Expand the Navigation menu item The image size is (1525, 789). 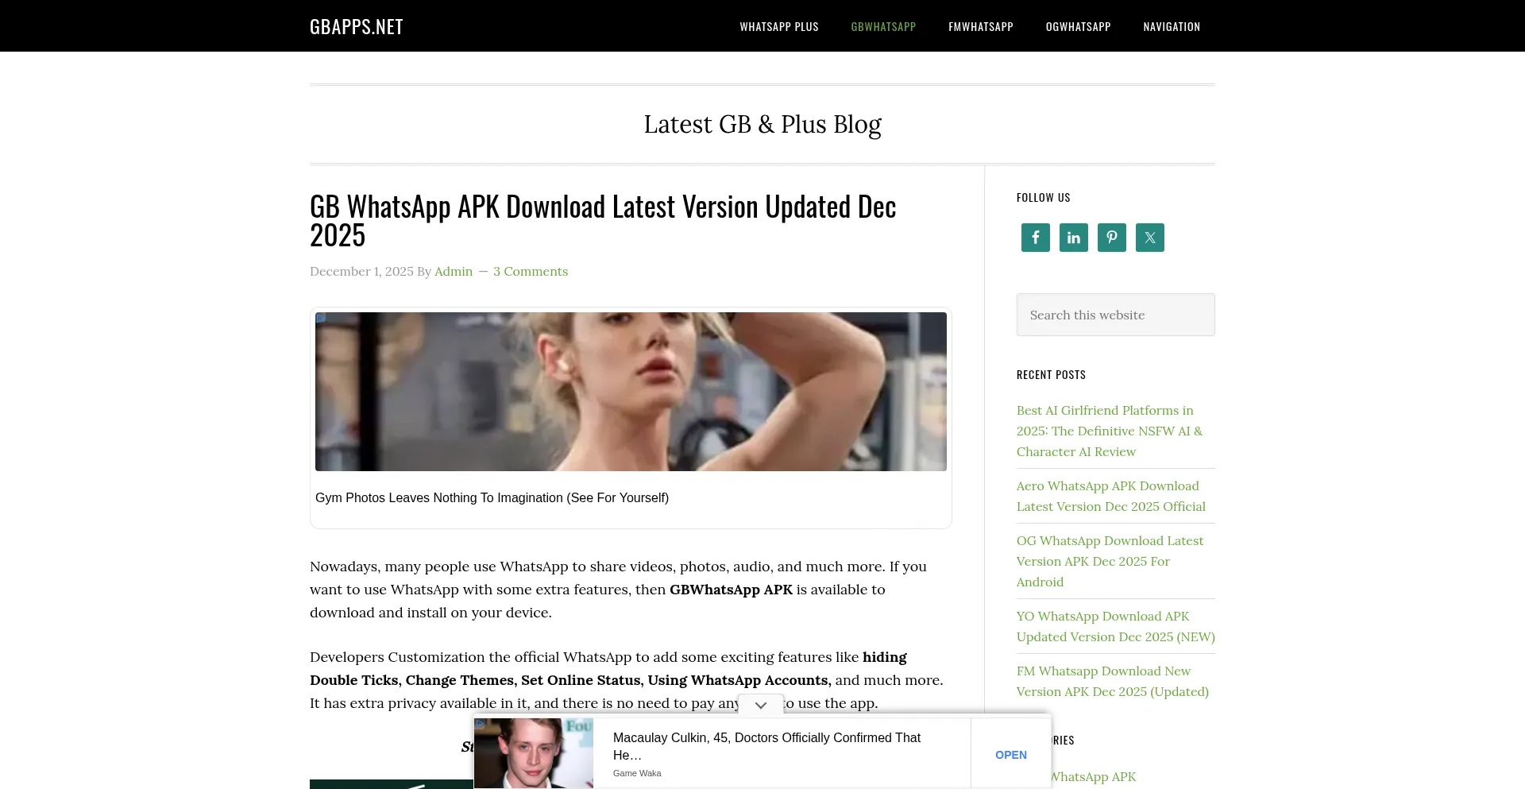pos(1171,26)
